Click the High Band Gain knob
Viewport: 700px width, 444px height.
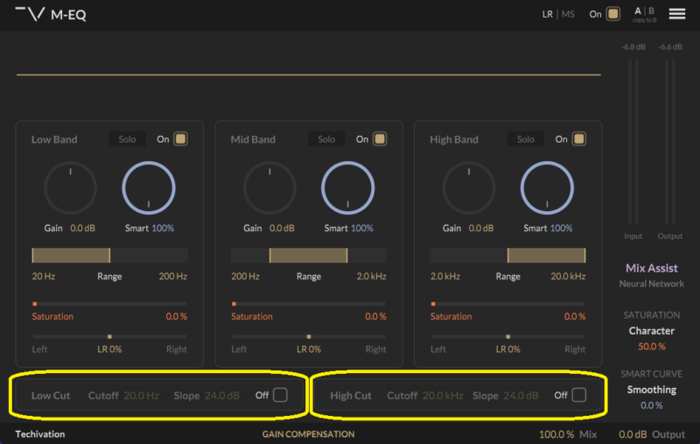tap(469, 188)
